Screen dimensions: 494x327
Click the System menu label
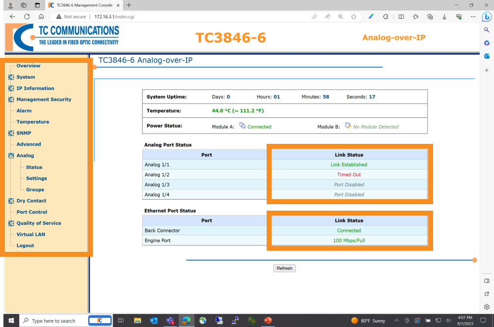pyautogui.click(x=26, y=77)
